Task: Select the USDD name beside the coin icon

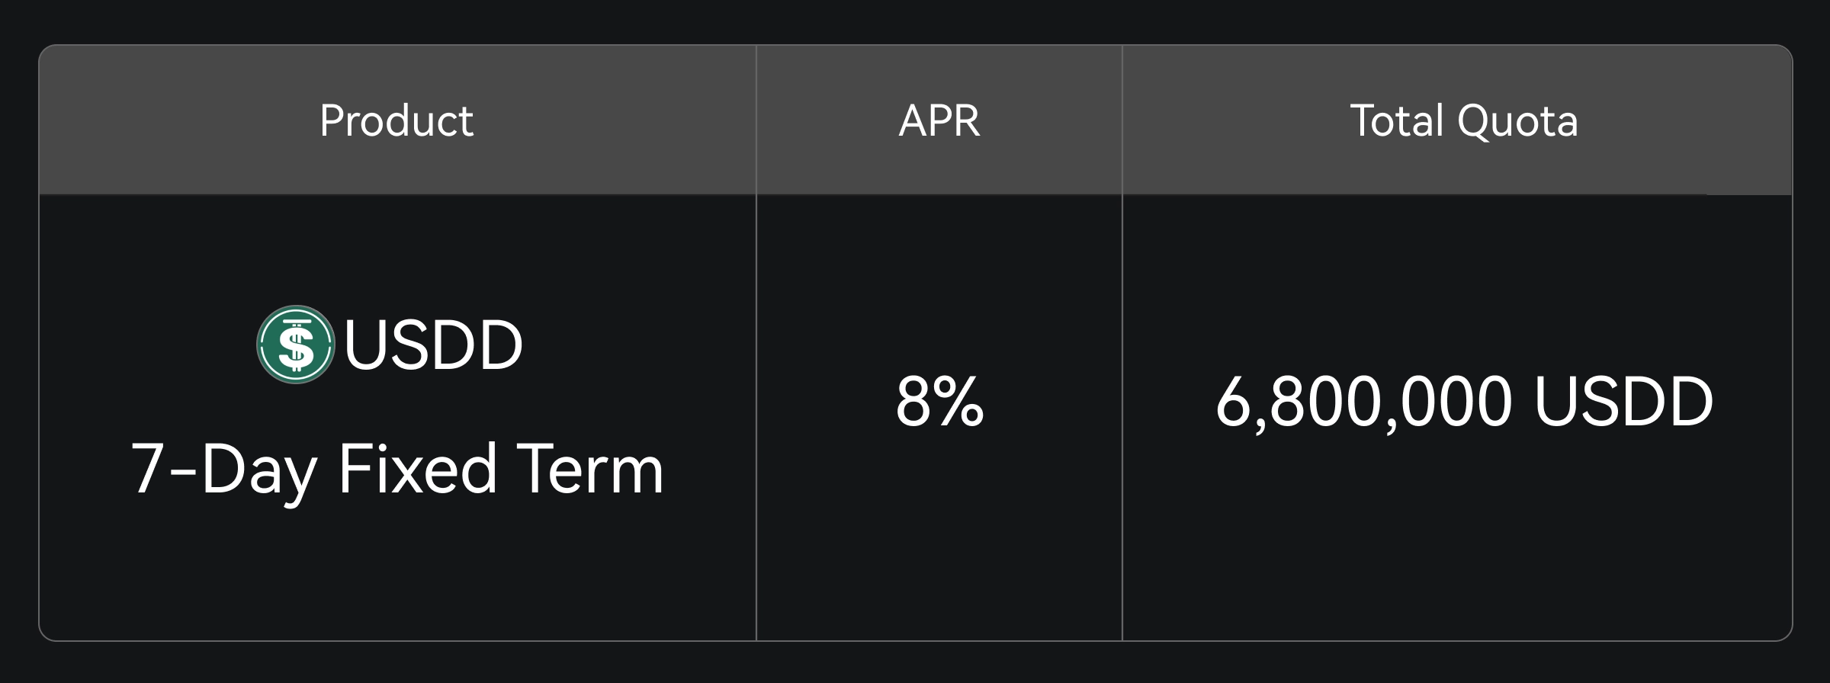Action: point(433,345)
